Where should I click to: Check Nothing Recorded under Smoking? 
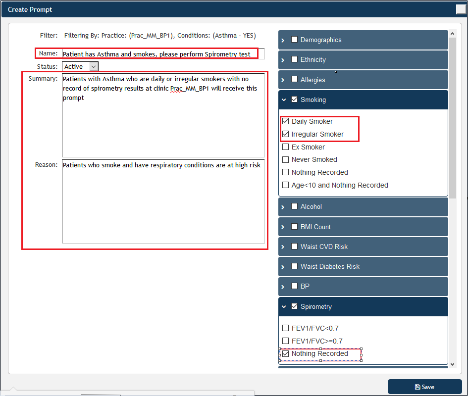286,172
